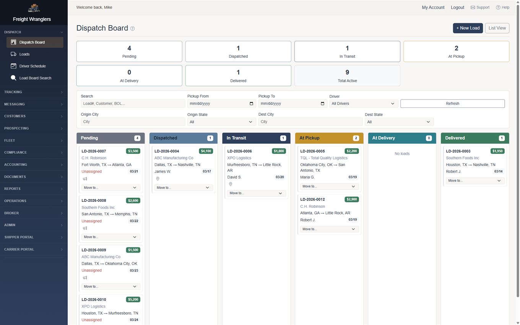Click load number LD-2026-0005

pos(312,151)
